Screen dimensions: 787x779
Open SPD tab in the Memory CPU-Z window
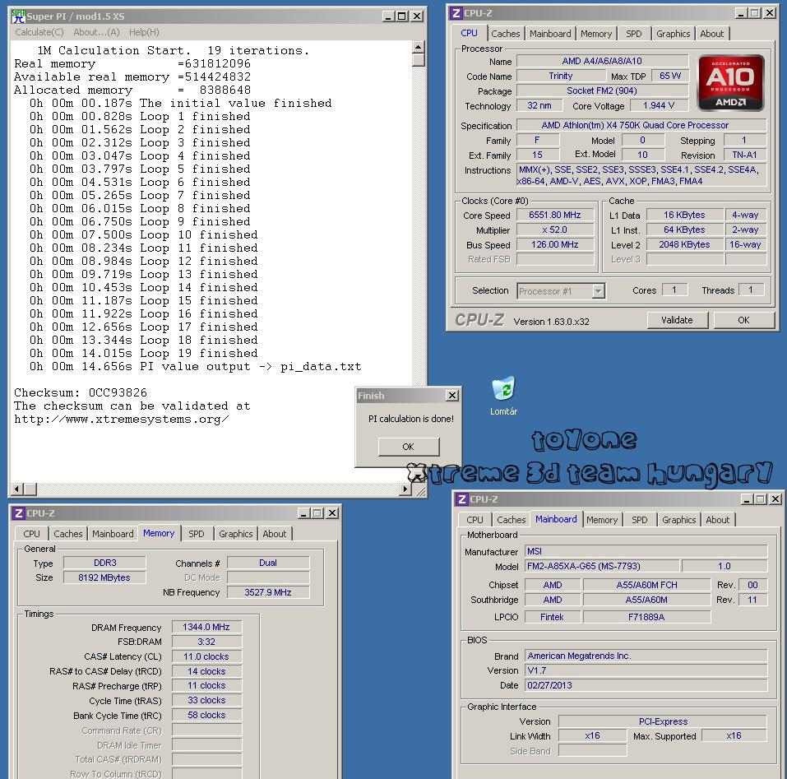pyautogui.click(x=197, y=534)
